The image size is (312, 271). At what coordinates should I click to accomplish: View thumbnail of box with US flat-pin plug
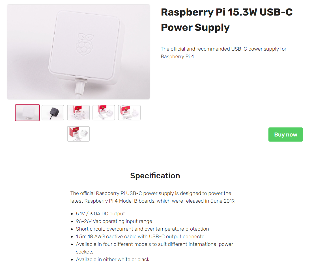pos(78,112)
